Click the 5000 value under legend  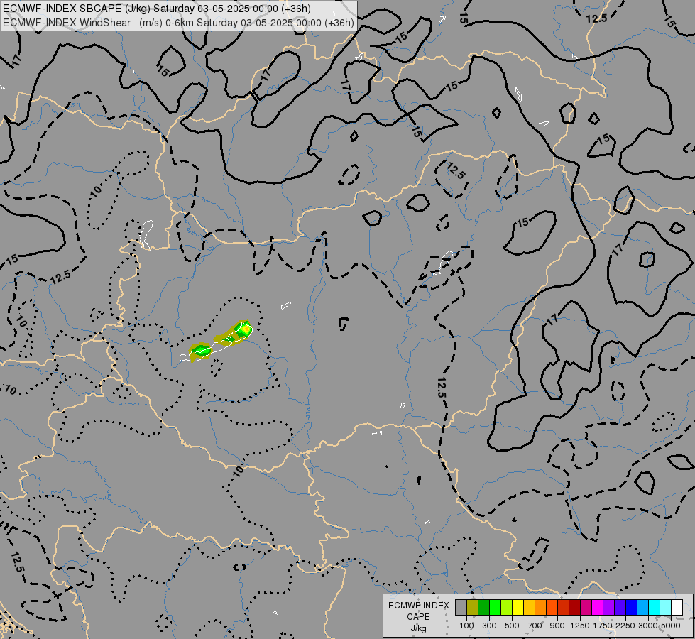(x=671, y=626)
